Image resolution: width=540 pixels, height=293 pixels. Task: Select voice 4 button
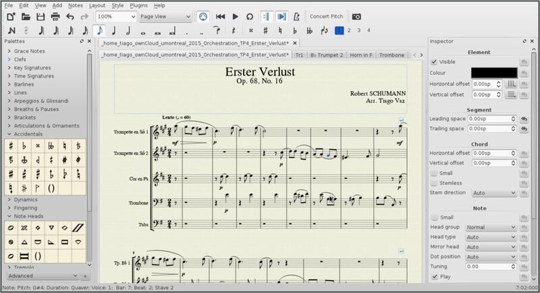coord(369,30)
